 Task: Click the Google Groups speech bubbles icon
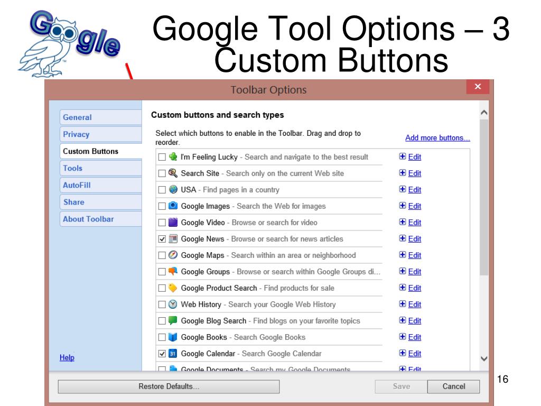pos(173,271)
